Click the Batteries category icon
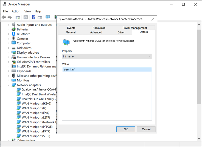Viewport: 202px width, 147px height. click(x=14, y=29)
